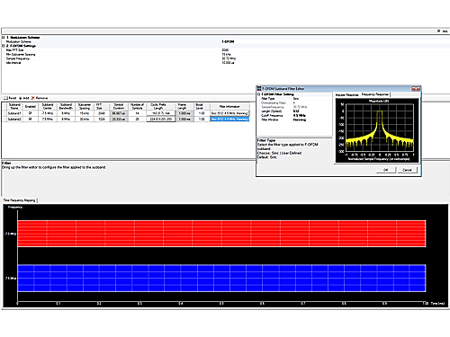The height and width of the screenshot is (337, 450).
Task: Select the Subband1 name cell
Action: 14,113
